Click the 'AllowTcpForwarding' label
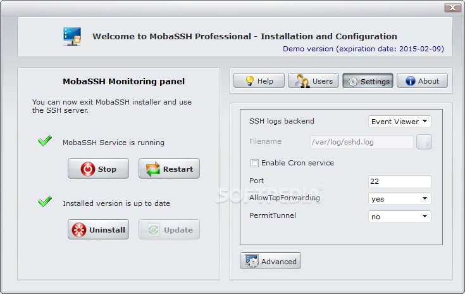The image size is (465, 294). click(x=285, y=198)
